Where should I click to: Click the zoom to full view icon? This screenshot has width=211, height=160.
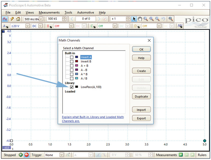point(171,19)
